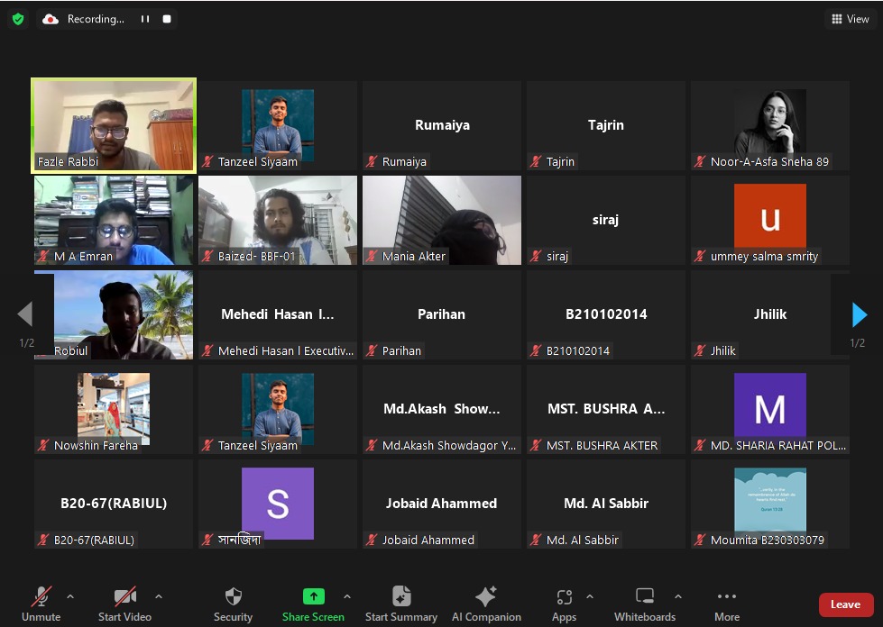Start Summary of the meeting
This screenshot has height=627, width=883.
[x=401, y=597]
